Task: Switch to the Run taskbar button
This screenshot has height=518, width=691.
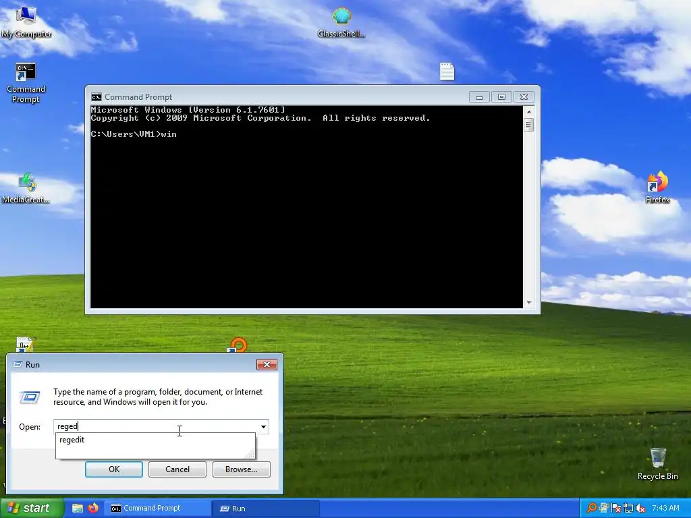Action: point(266,509)
